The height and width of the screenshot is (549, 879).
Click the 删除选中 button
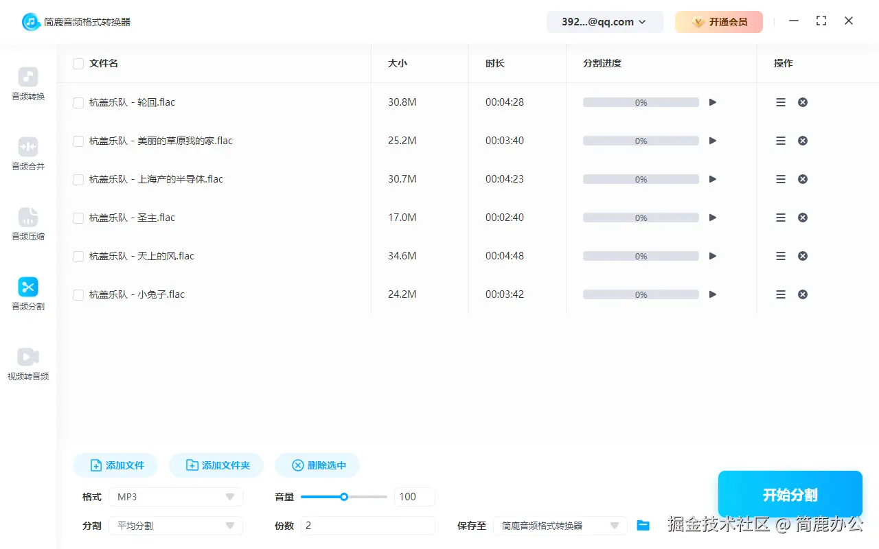coord(317,465)
